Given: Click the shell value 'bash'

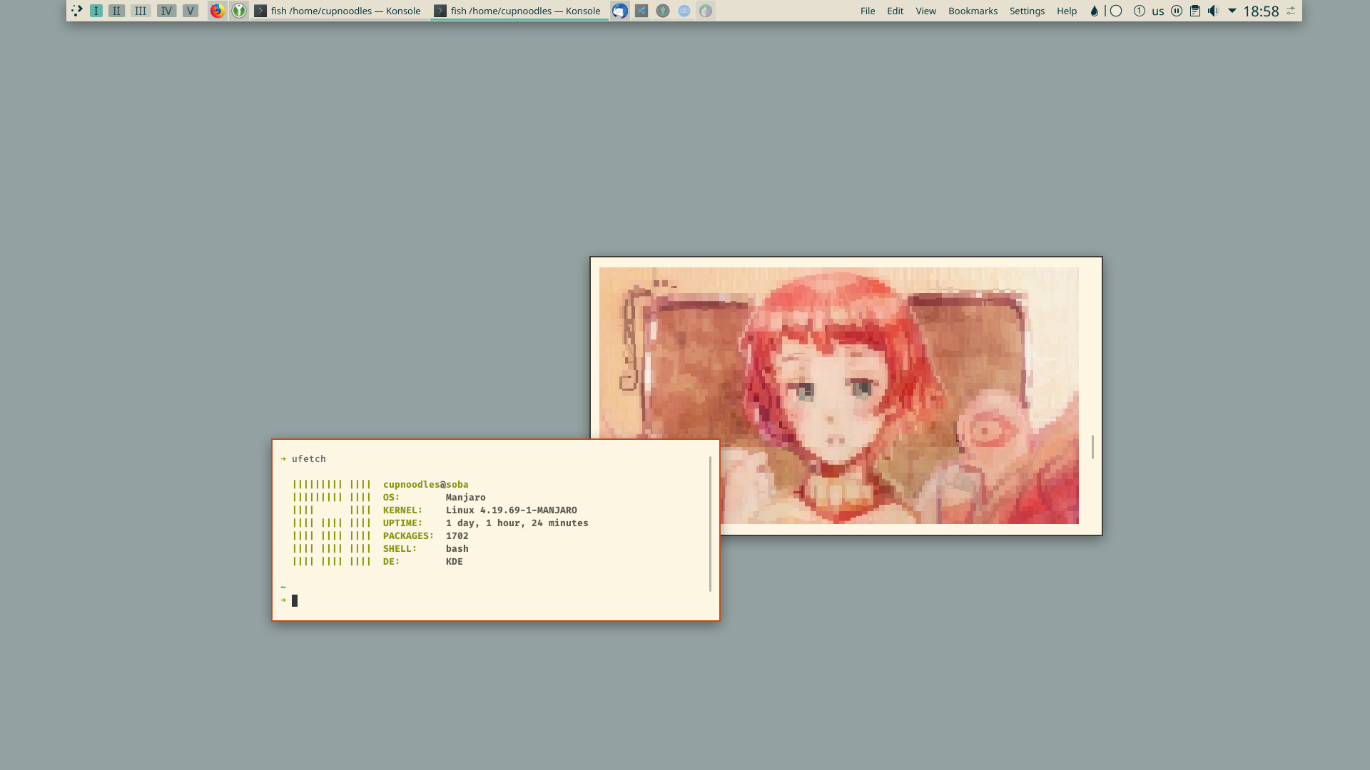Looking at the screenshot, I should point(457,548).
